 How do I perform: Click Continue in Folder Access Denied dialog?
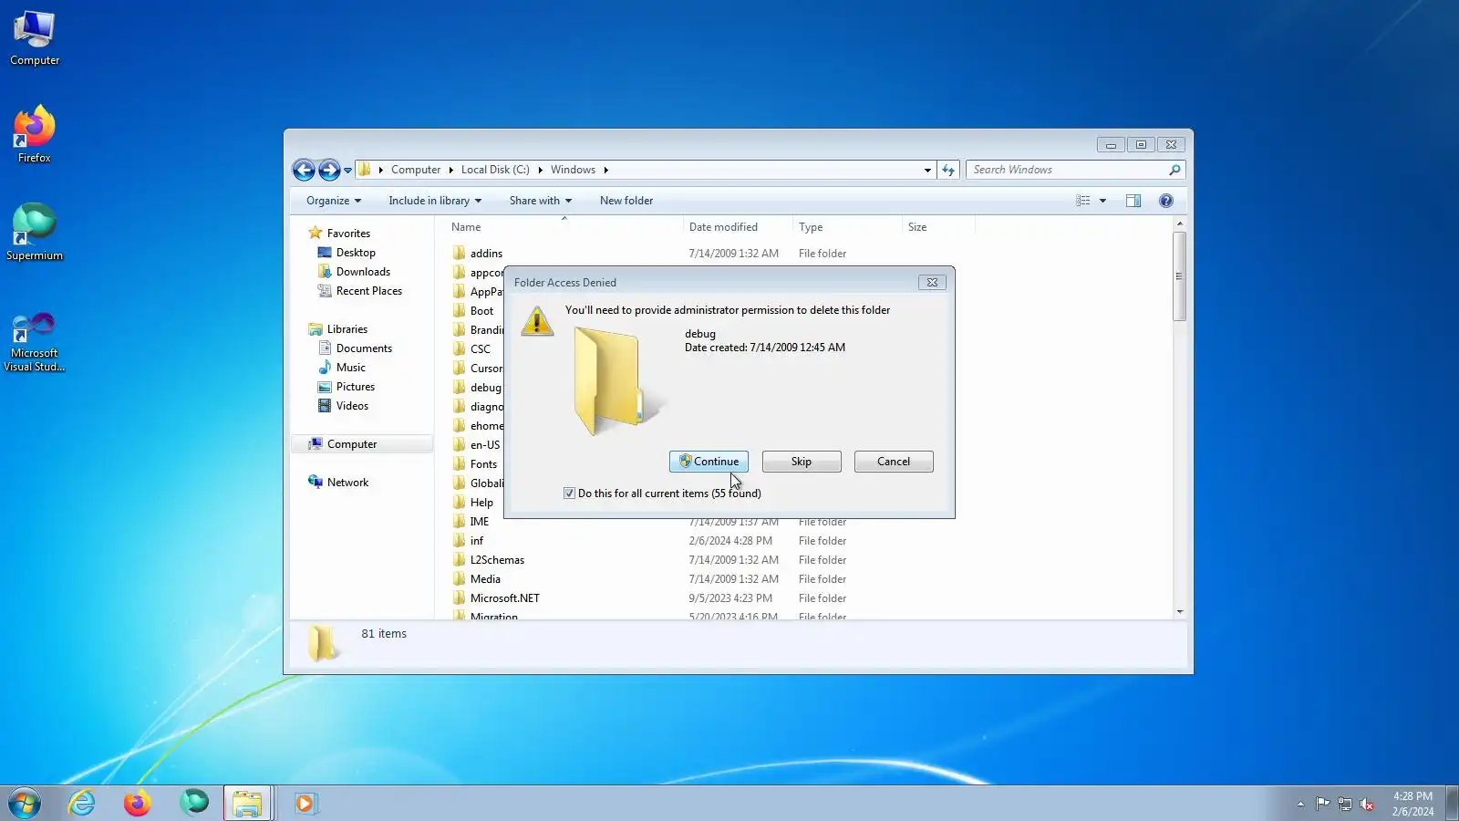pyautogui.click(x=709, y=462)
